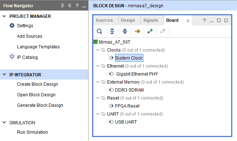
Task: Click Generate Block Design
Action: [40, 105]
